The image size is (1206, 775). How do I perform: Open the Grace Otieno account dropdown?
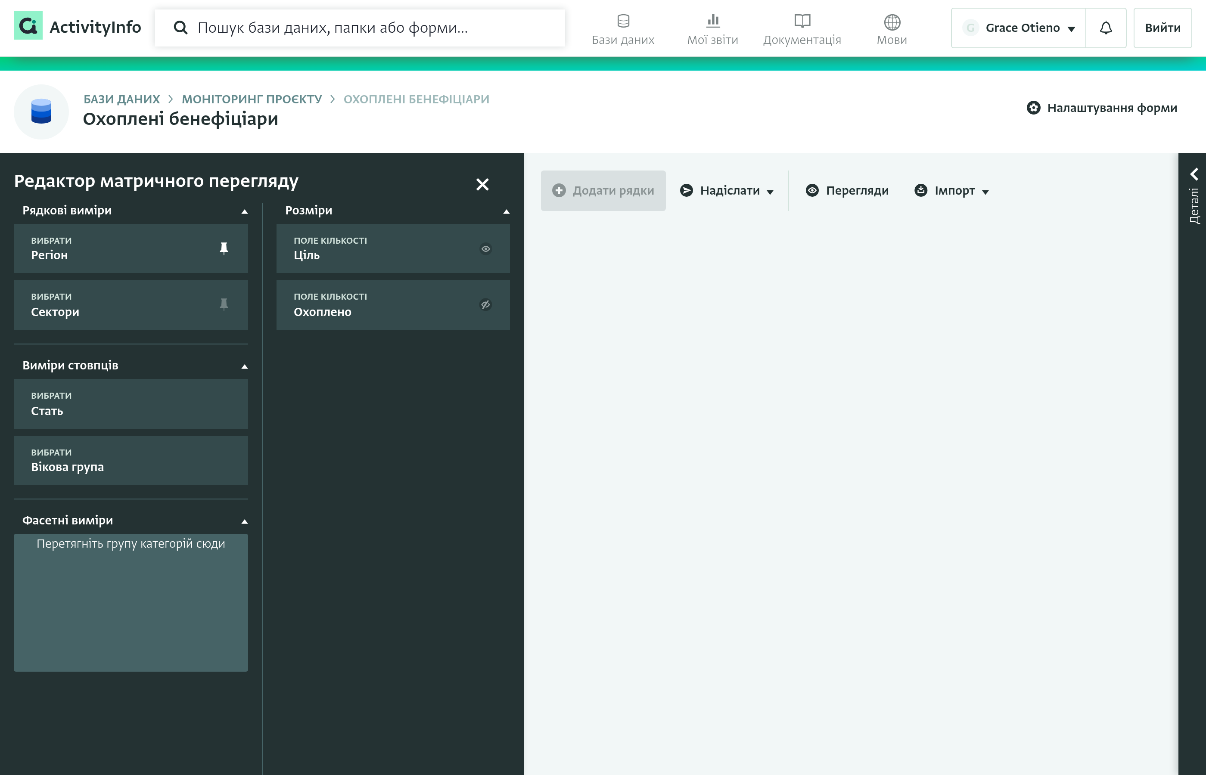pos(1018,28)
